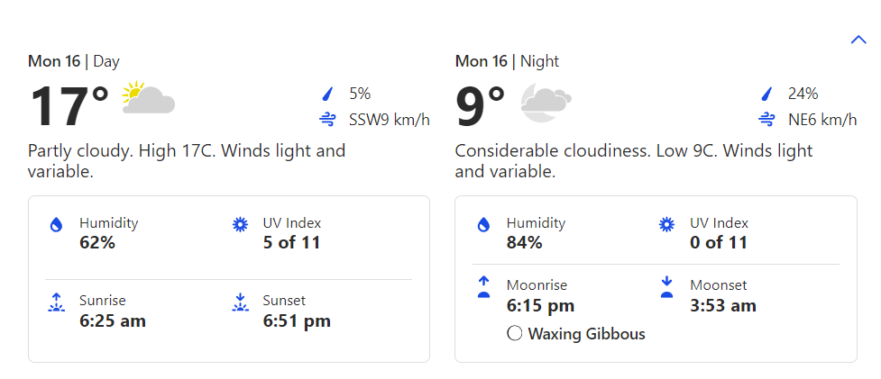The width and height of the screenshot is (881, 379).
Task: Click the cloudy night moon icon
Action: pyautogui.click(x=546, y=102)
